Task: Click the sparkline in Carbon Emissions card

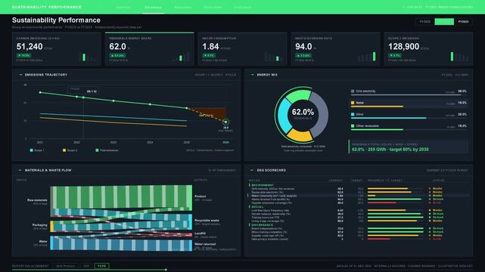Action: pos(88,57)
